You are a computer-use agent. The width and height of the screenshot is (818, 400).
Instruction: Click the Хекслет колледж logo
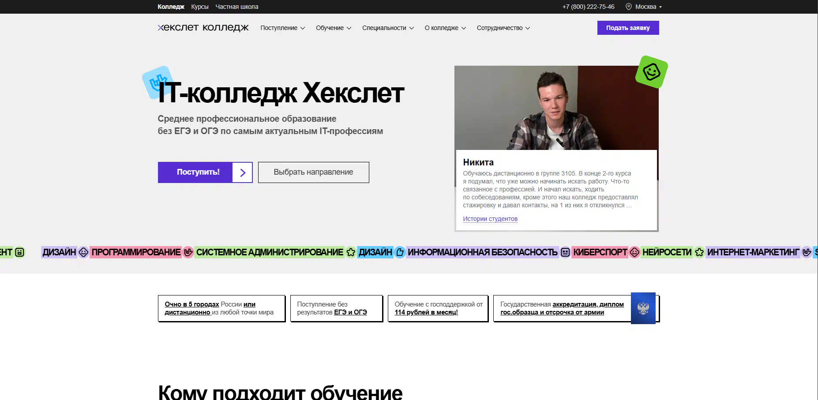(x=203, y=27)
